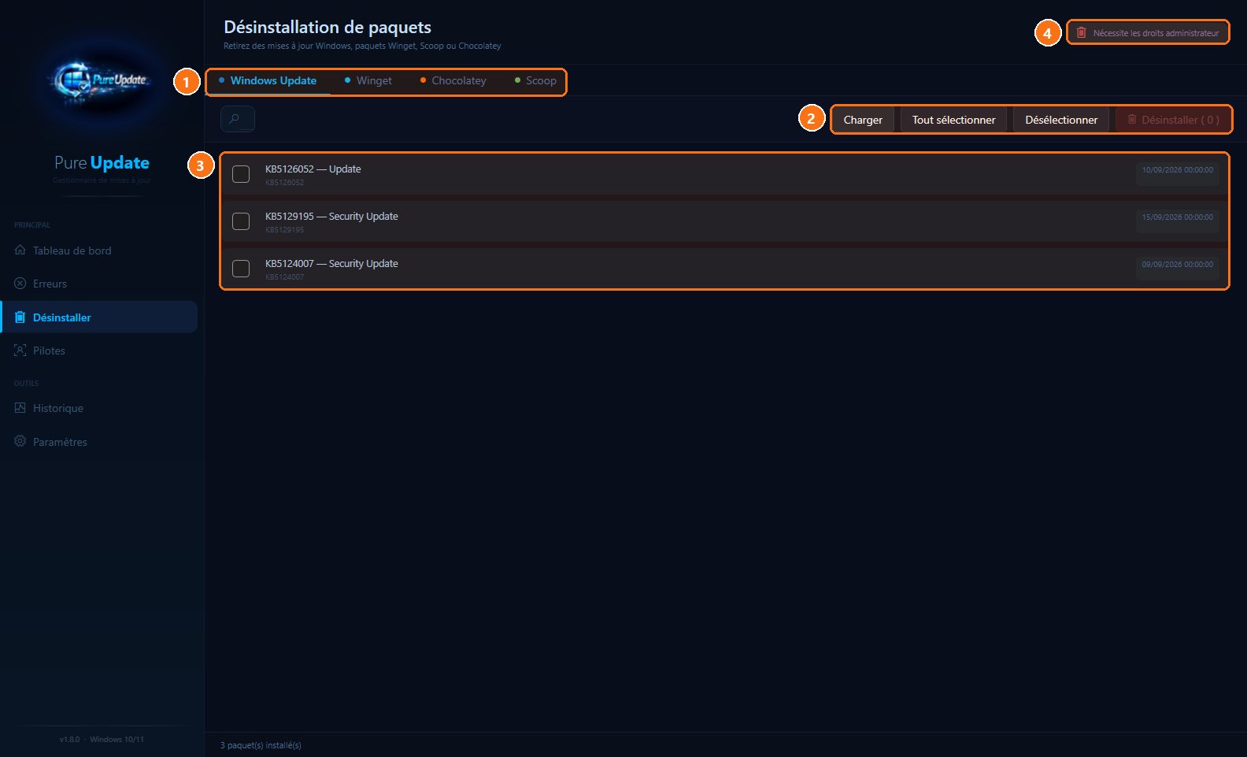Switch to the Windows Update tab
This screenshot has height=757, width=1247.
point(268,80)
